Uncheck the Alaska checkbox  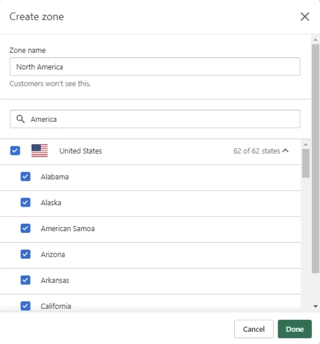tap(25, 202)
